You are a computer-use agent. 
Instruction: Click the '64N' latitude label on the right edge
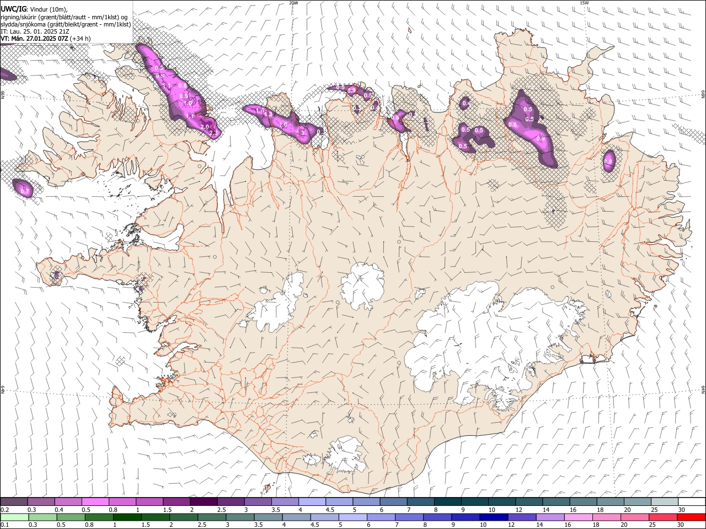tap(703, 390)
